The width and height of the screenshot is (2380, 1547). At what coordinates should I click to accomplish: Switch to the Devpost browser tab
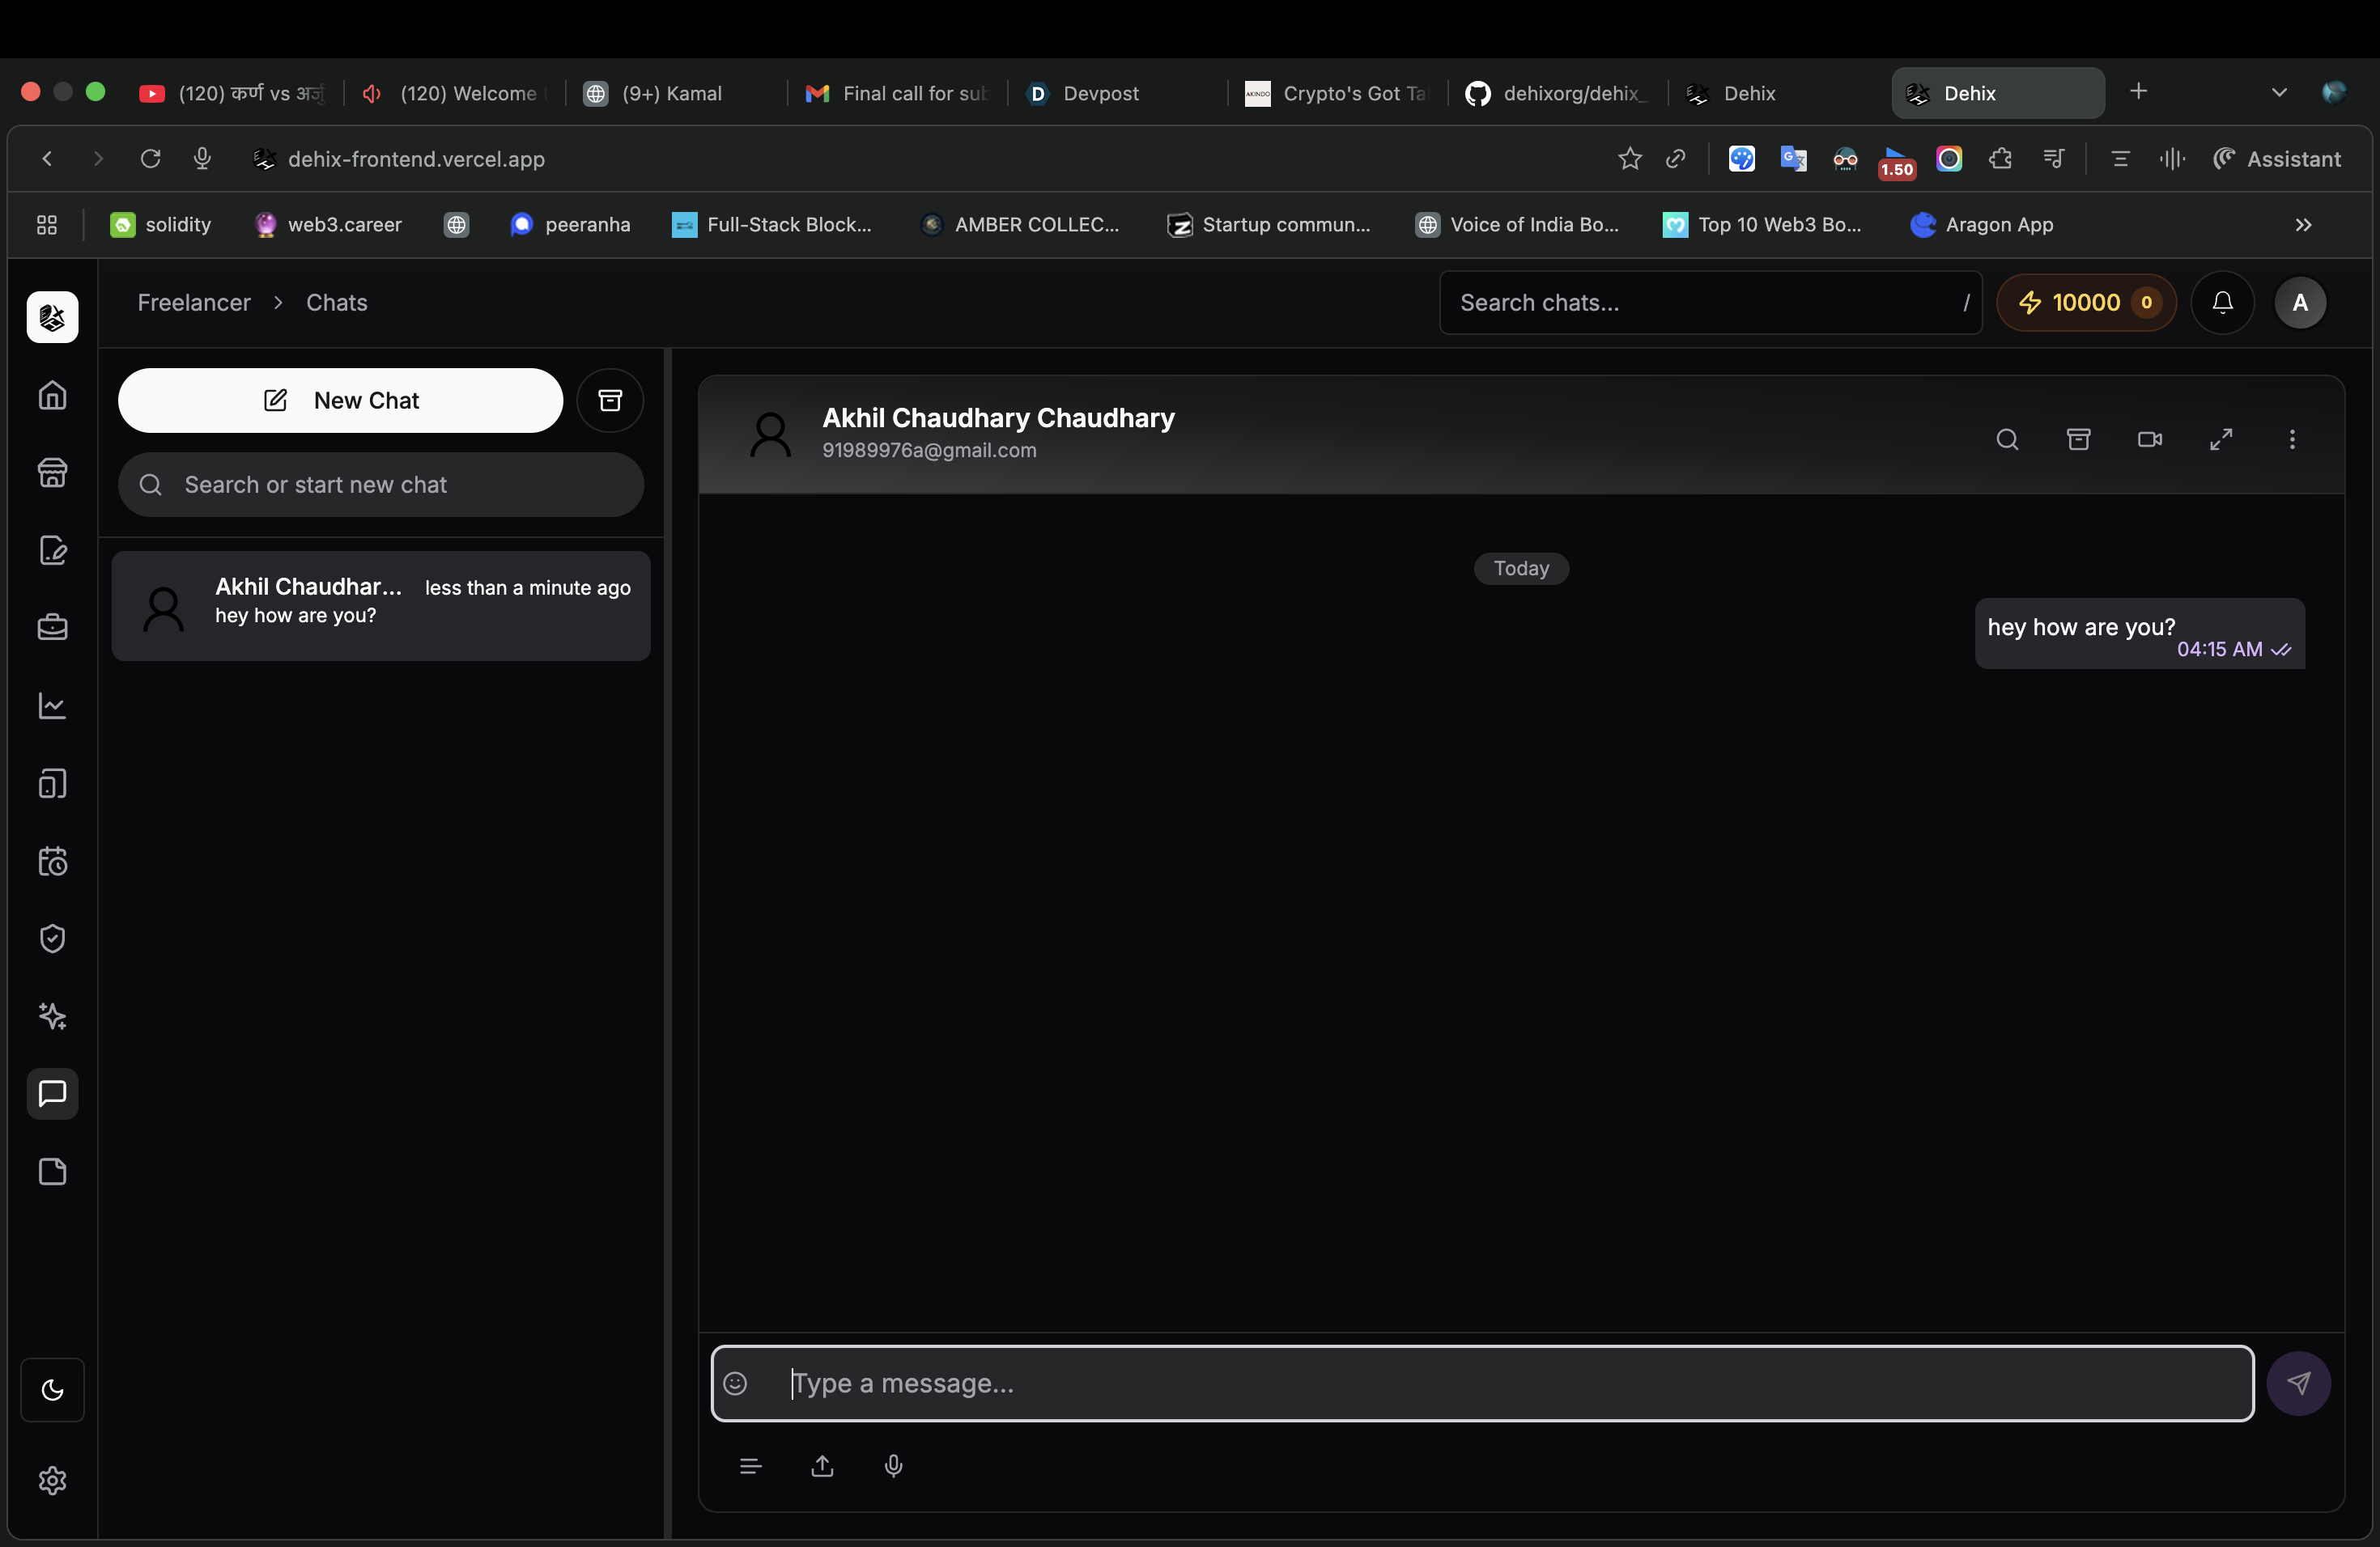click(1100, 93)
